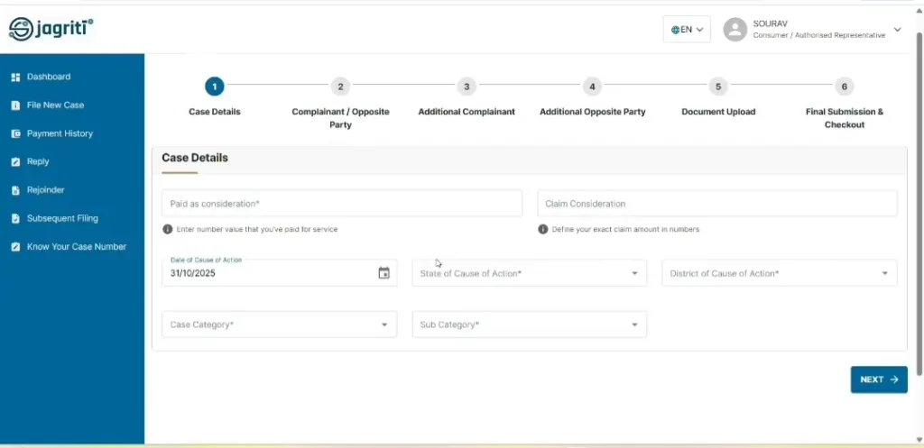Go to Payment History page
924x448 pixels.
(60, 133)
